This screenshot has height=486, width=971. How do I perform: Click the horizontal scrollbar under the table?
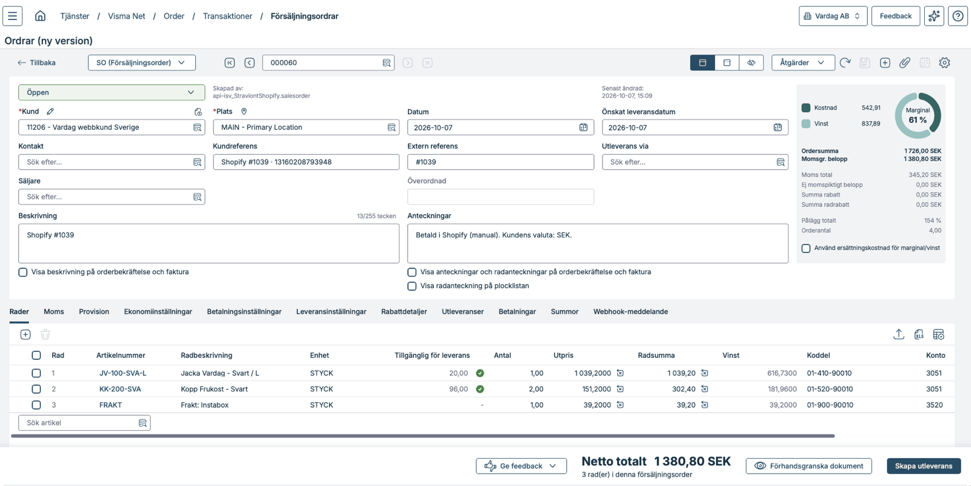point(423,436)
